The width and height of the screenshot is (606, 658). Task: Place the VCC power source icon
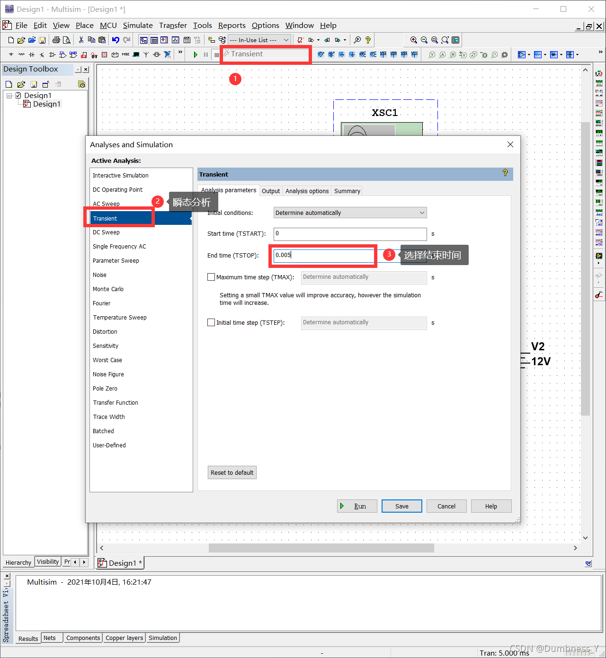[383, 54]
